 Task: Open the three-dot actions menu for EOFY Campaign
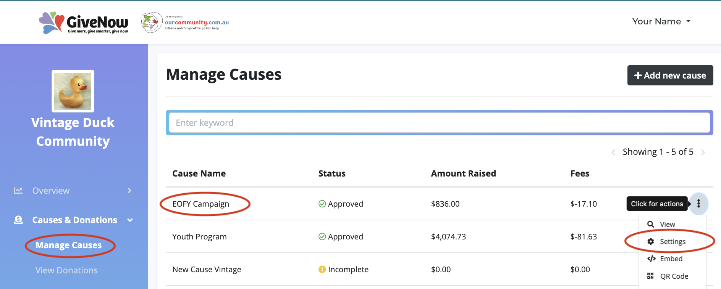698,204
